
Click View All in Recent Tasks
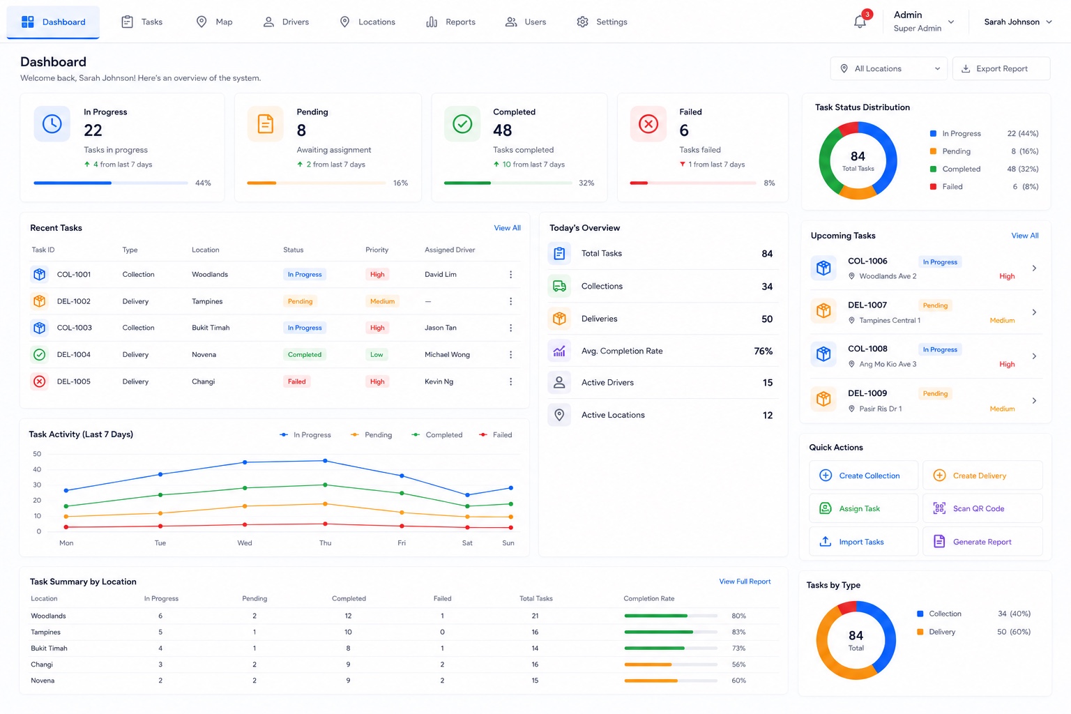(507, 228)
